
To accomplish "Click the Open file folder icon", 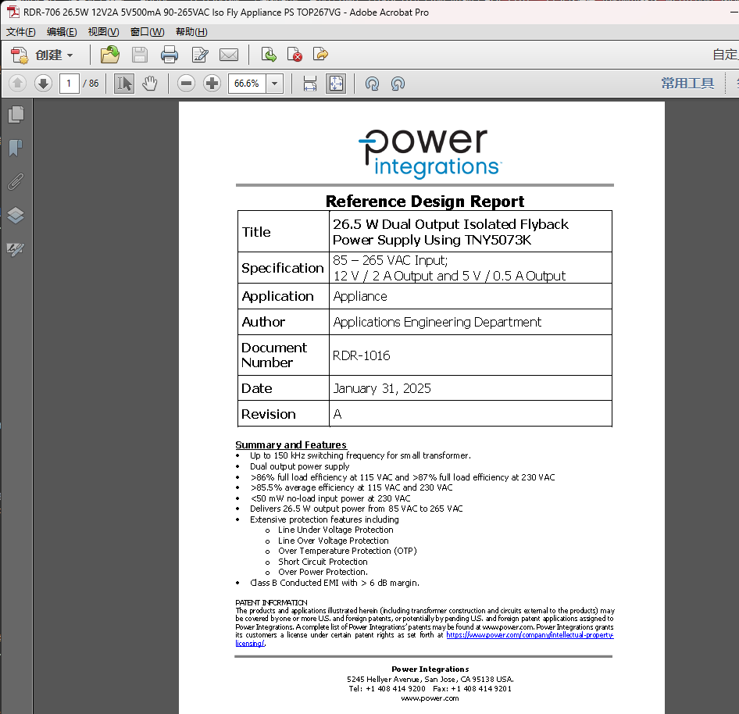I will (x=110, y=55).
